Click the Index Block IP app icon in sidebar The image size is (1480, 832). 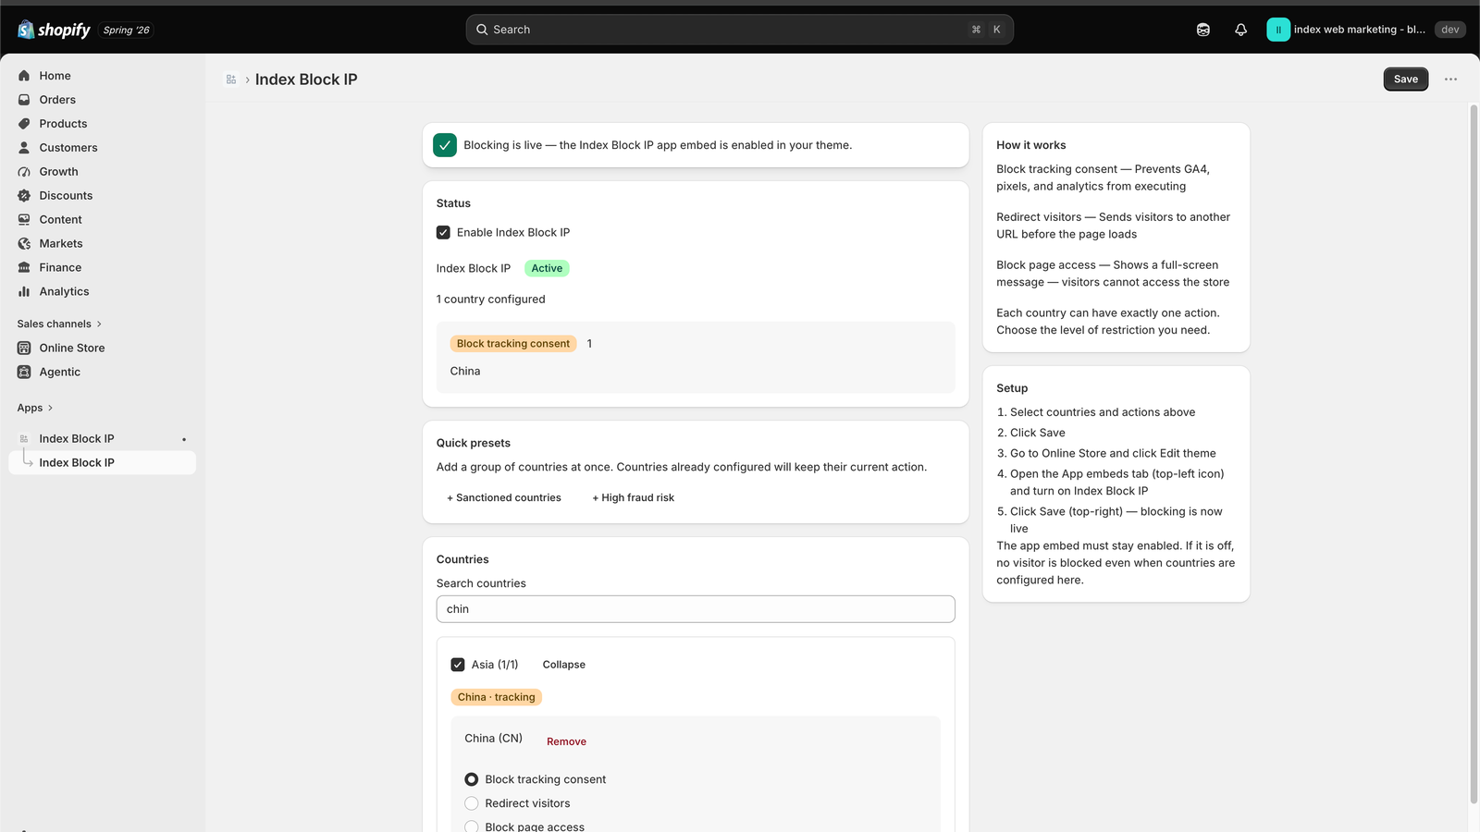[x=24, y=439]
